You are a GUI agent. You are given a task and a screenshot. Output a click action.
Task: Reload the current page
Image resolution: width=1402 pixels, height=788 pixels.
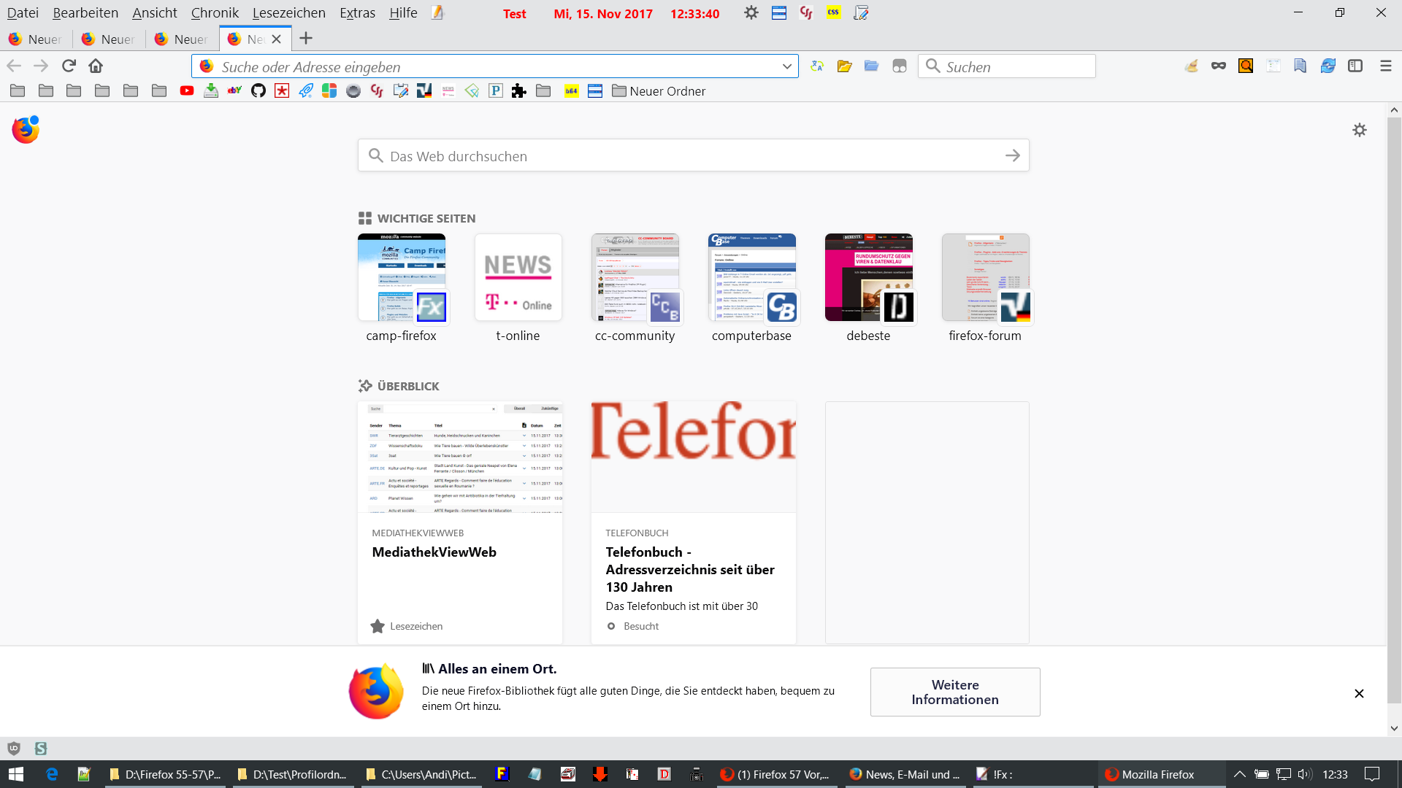pyautogui.click(x=69, y=66)
